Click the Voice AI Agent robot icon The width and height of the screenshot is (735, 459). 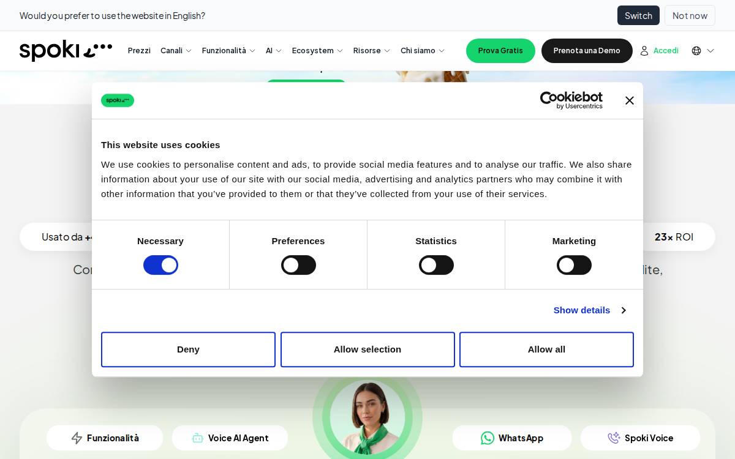[x=197, y=438]
